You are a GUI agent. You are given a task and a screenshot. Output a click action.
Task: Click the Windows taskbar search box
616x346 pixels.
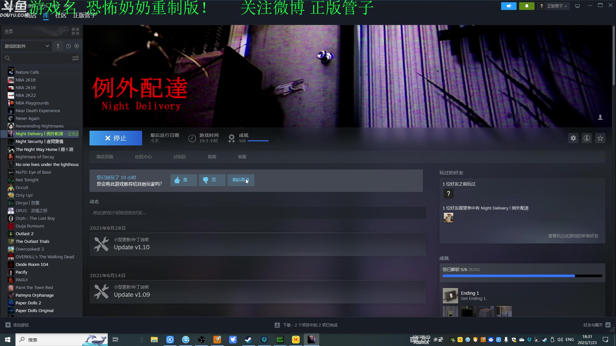coord(62,340)
